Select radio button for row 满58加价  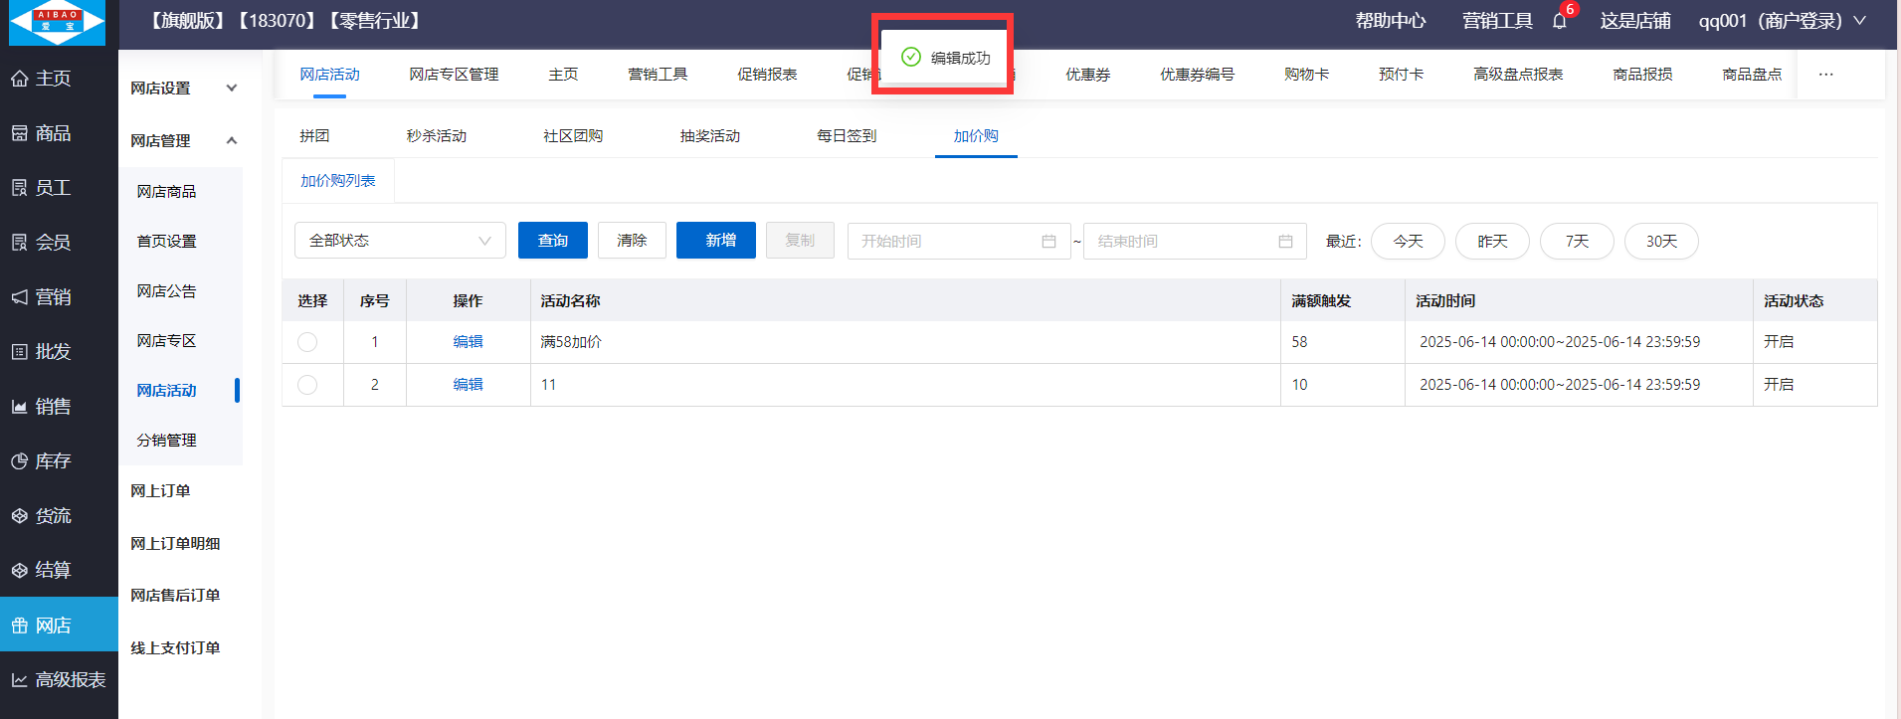307,342
